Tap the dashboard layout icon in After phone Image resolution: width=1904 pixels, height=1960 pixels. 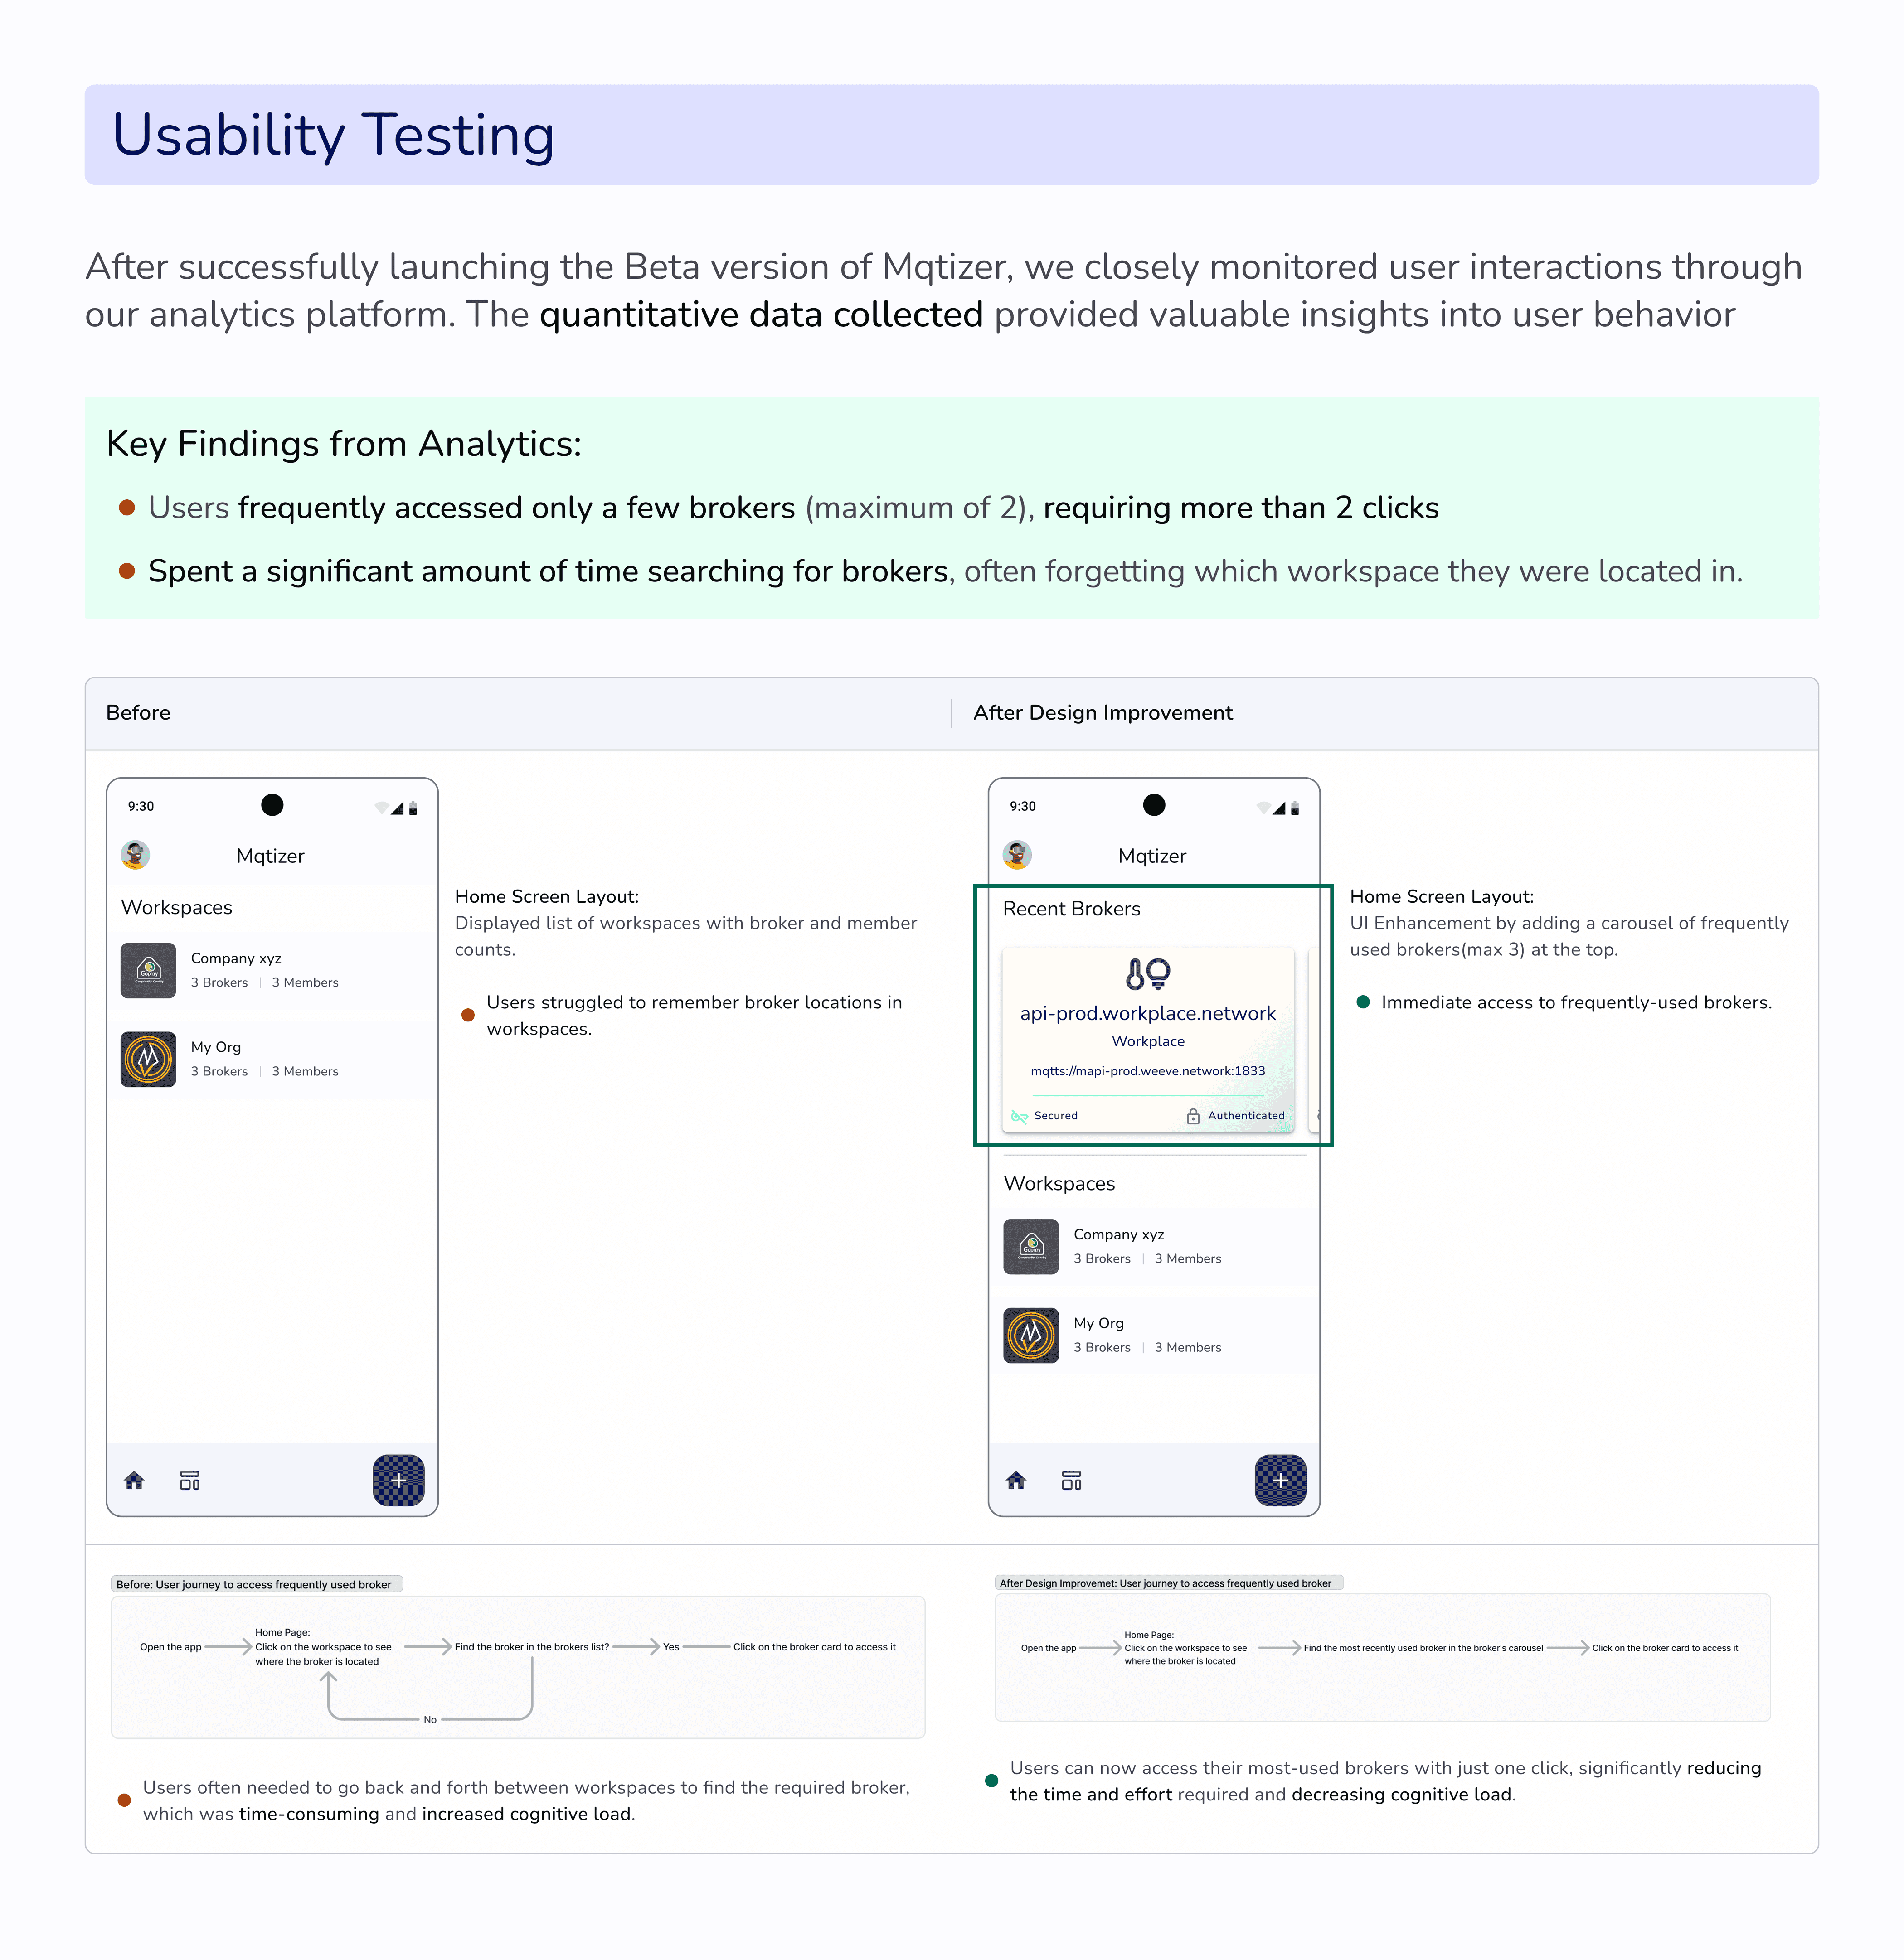[x=1072, y=1481]
